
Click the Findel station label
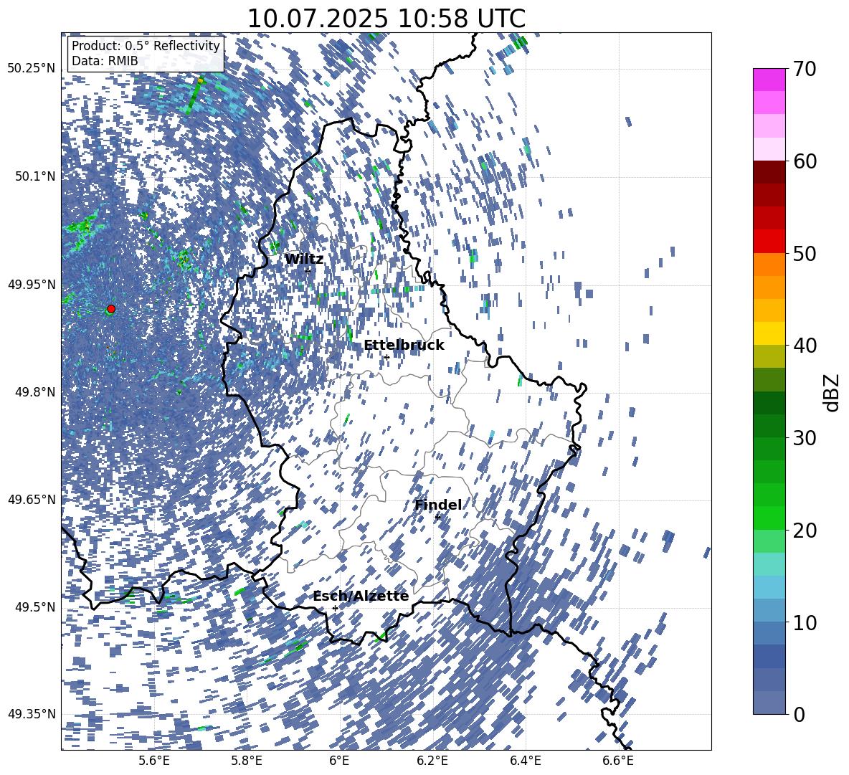438,505
